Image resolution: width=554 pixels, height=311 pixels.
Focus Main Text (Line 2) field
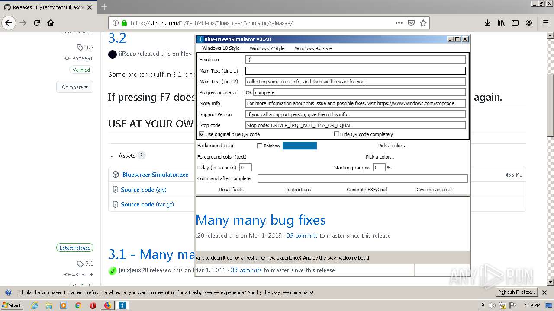(x=355, y=81)
